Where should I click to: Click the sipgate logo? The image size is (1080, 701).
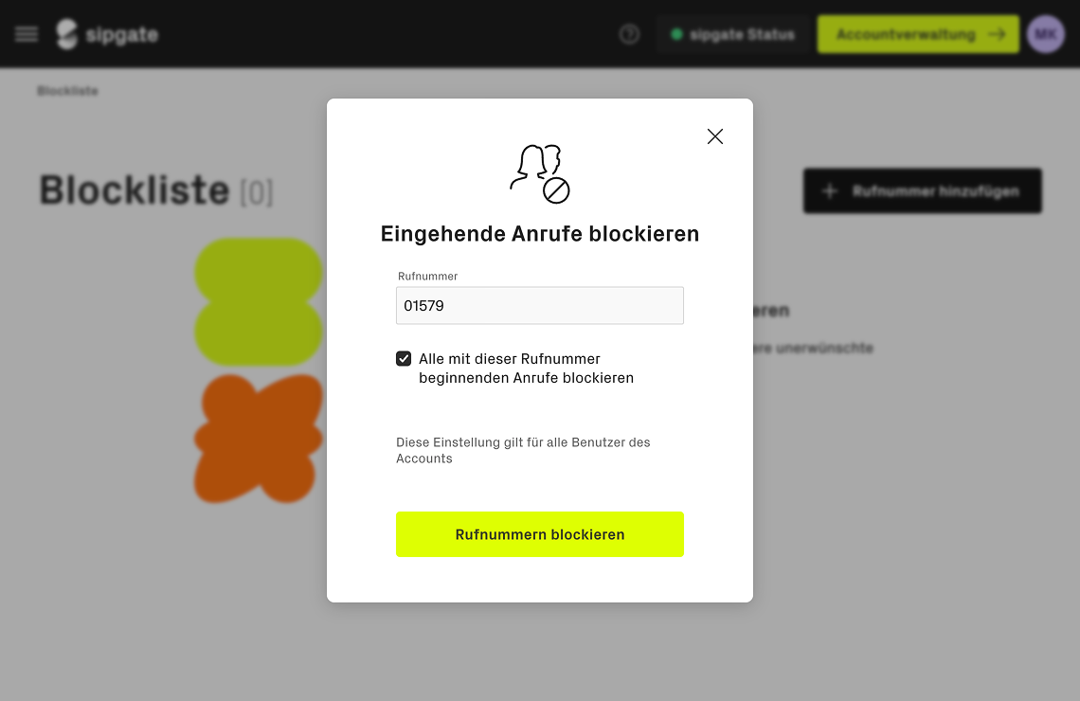[x=107, y=34]
